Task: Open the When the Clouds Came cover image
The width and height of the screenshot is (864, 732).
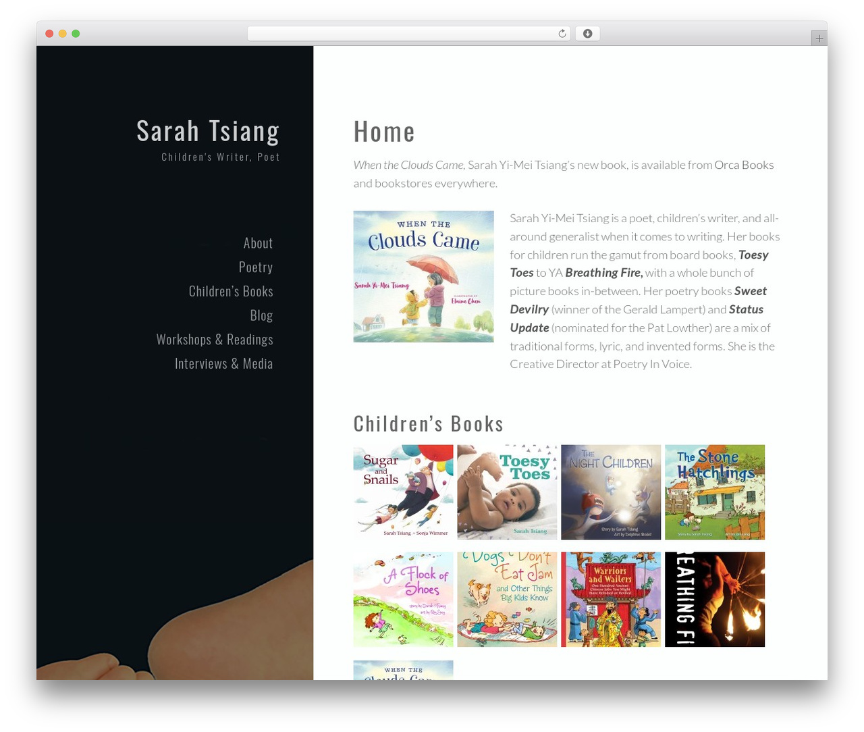Action: 423,276
